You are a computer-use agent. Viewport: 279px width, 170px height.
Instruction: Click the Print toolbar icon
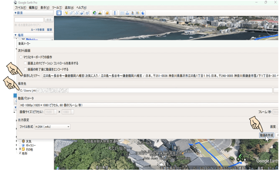click(x=127, y=13)
